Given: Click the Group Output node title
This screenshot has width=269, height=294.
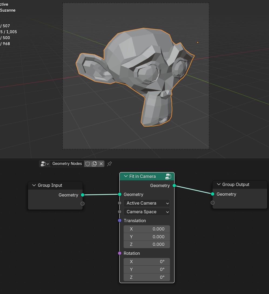Looking at the screenshot, I should click(x=236, y=184).
